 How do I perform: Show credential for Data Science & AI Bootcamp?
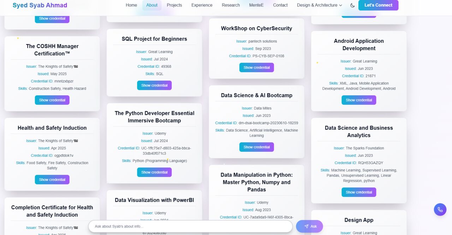tap(256, 147)
